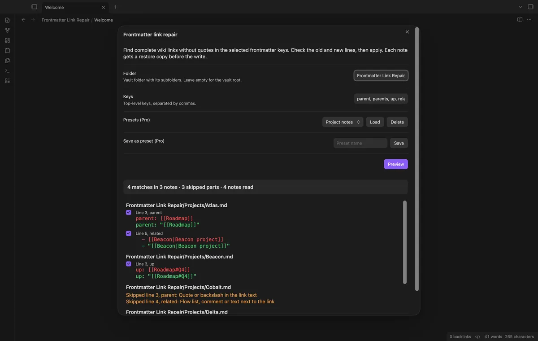Viewport: 538px width, 341px height.
Task: Click the checklist ribbon icon
Action: (7, 81)
